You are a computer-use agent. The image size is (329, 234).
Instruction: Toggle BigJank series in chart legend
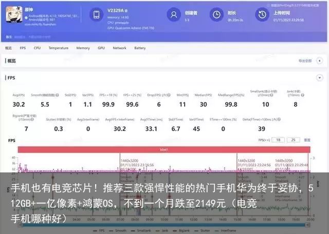(x=181, y=230)
